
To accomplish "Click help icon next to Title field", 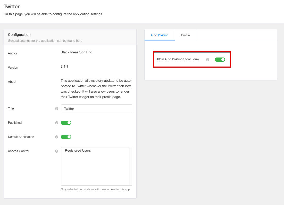I will pyautogui.click(x=56, y=109).
